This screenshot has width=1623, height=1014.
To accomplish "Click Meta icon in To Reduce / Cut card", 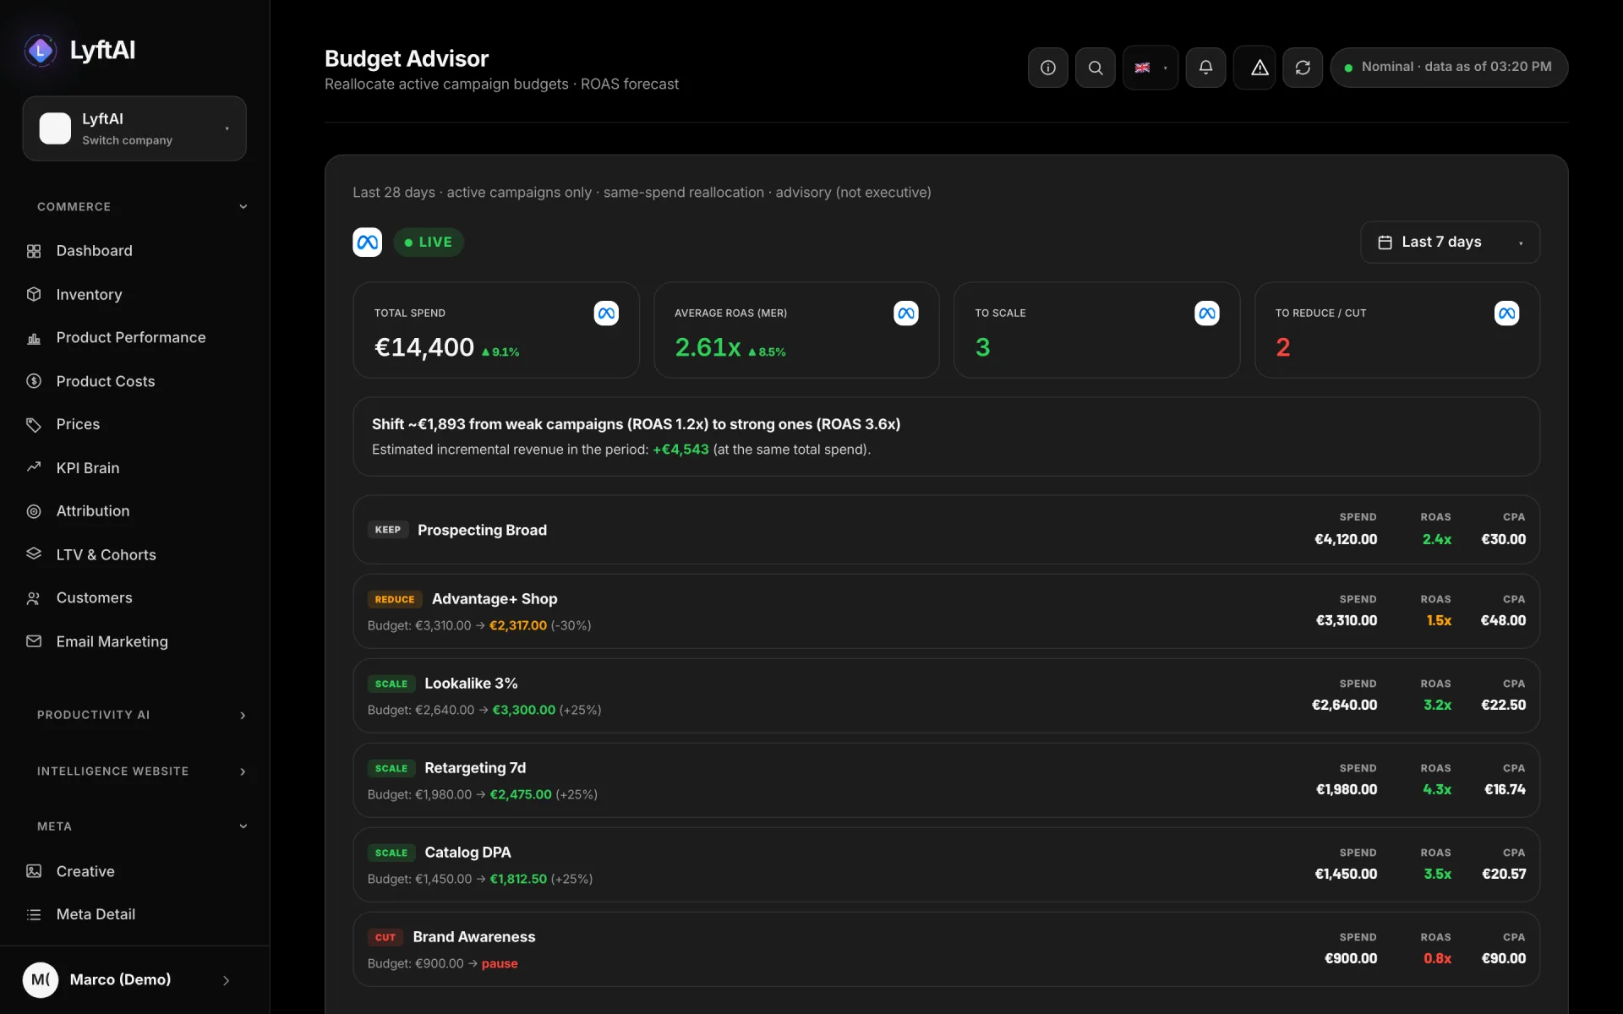I will (x=1506, y=313).
